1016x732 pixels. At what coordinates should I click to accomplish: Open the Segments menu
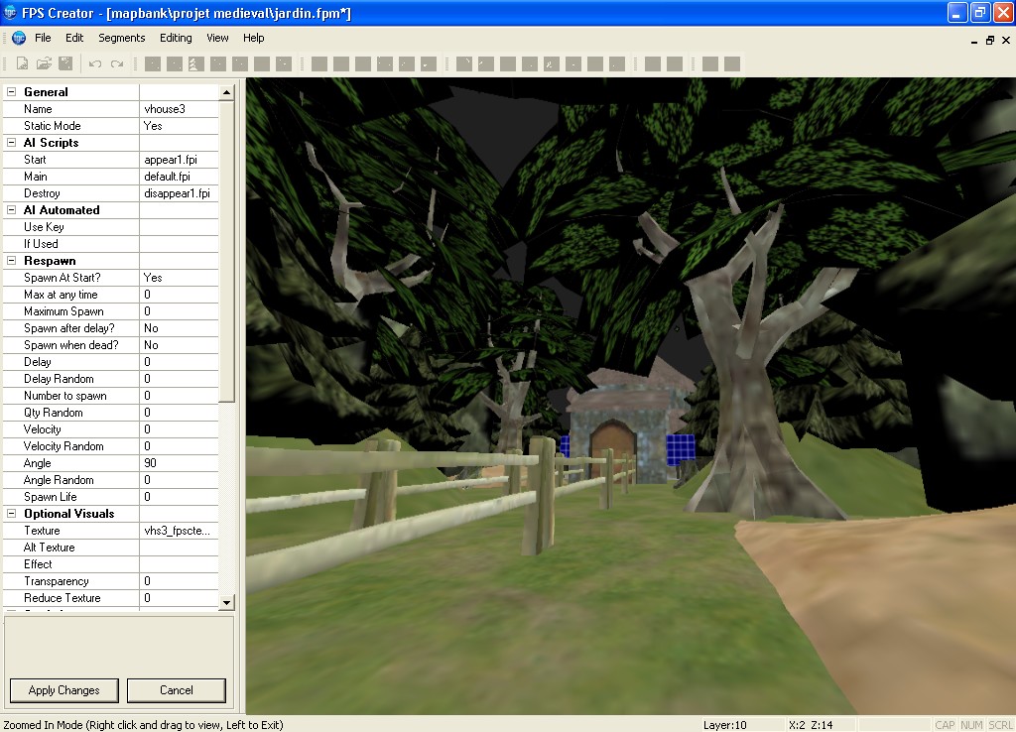coord(122,38)
